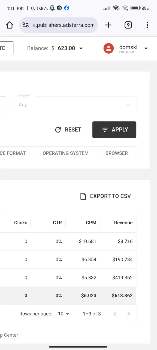This screenshot has width=157, height=350.
Task: Expand the Balance dropdown arrow
Action: (81, 48)
